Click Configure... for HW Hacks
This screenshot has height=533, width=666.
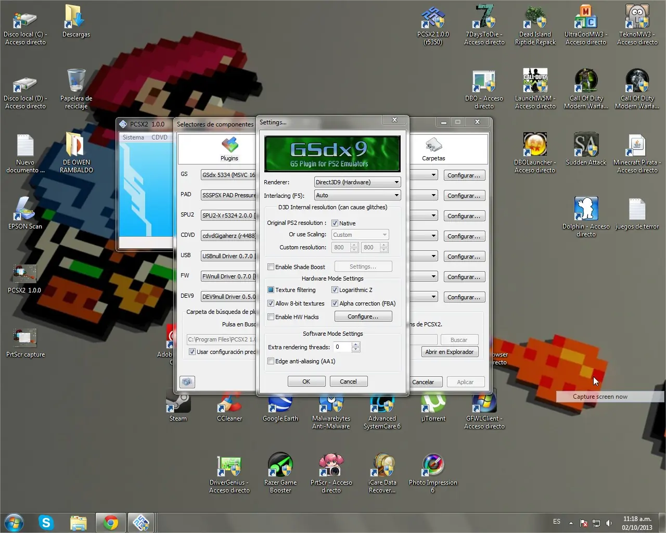tap(363, 316)
